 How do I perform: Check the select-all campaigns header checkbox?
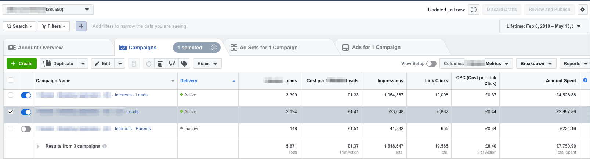pyautogui.click(x=11, y=80)
